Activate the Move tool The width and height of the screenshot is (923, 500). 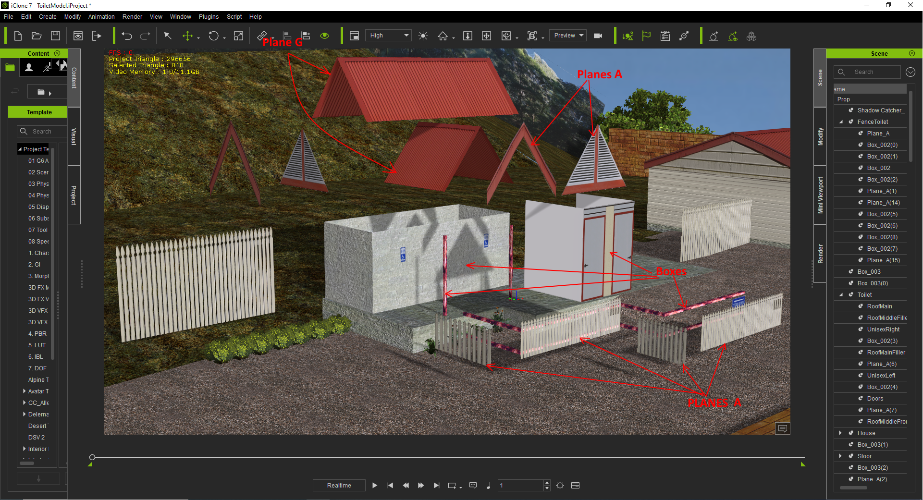187,36
